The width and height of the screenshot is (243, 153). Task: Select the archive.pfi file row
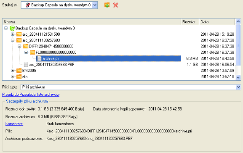point(109,58)
